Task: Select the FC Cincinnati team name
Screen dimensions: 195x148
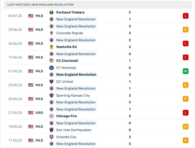Action: (x=67, y=61)
